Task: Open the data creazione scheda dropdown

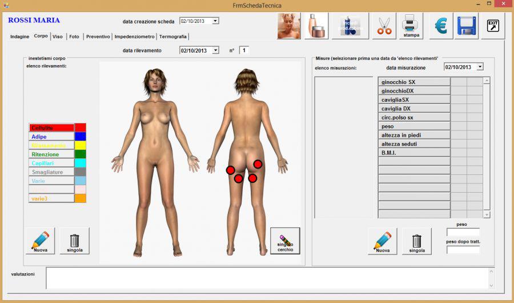Action: coord(215,21)
